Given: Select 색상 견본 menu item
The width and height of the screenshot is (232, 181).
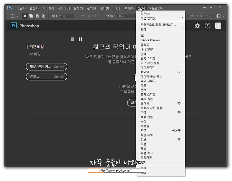Looking at the screenshot, I should 160,117.
